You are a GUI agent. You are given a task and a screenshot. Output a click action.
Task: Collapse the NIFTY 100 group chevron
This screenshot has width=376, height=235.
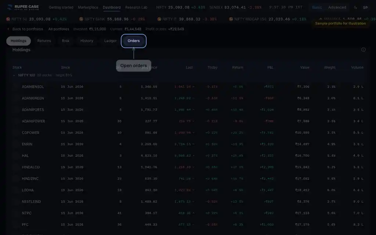click(x=14, y=75)
